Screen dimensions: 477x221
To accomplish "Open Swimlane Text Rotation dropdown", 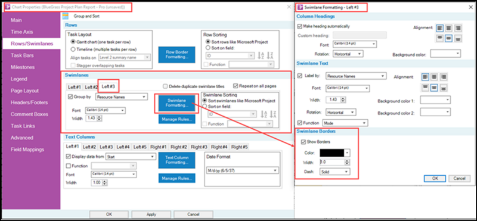I will point(340,112).
